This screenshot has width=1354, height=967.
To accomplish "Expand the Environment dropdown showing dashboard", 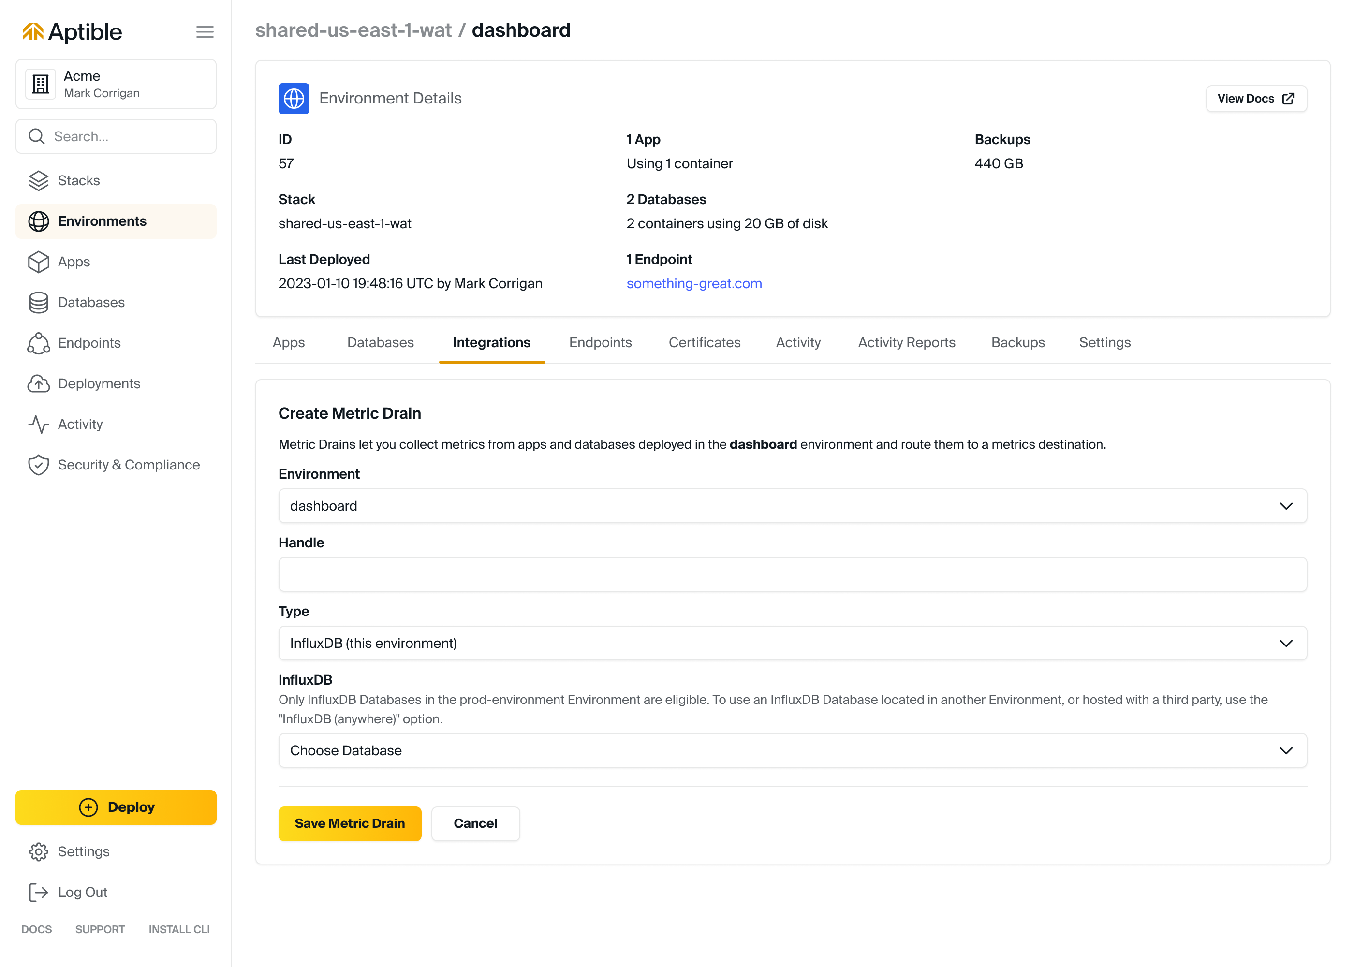I will [x=792, y=506].
